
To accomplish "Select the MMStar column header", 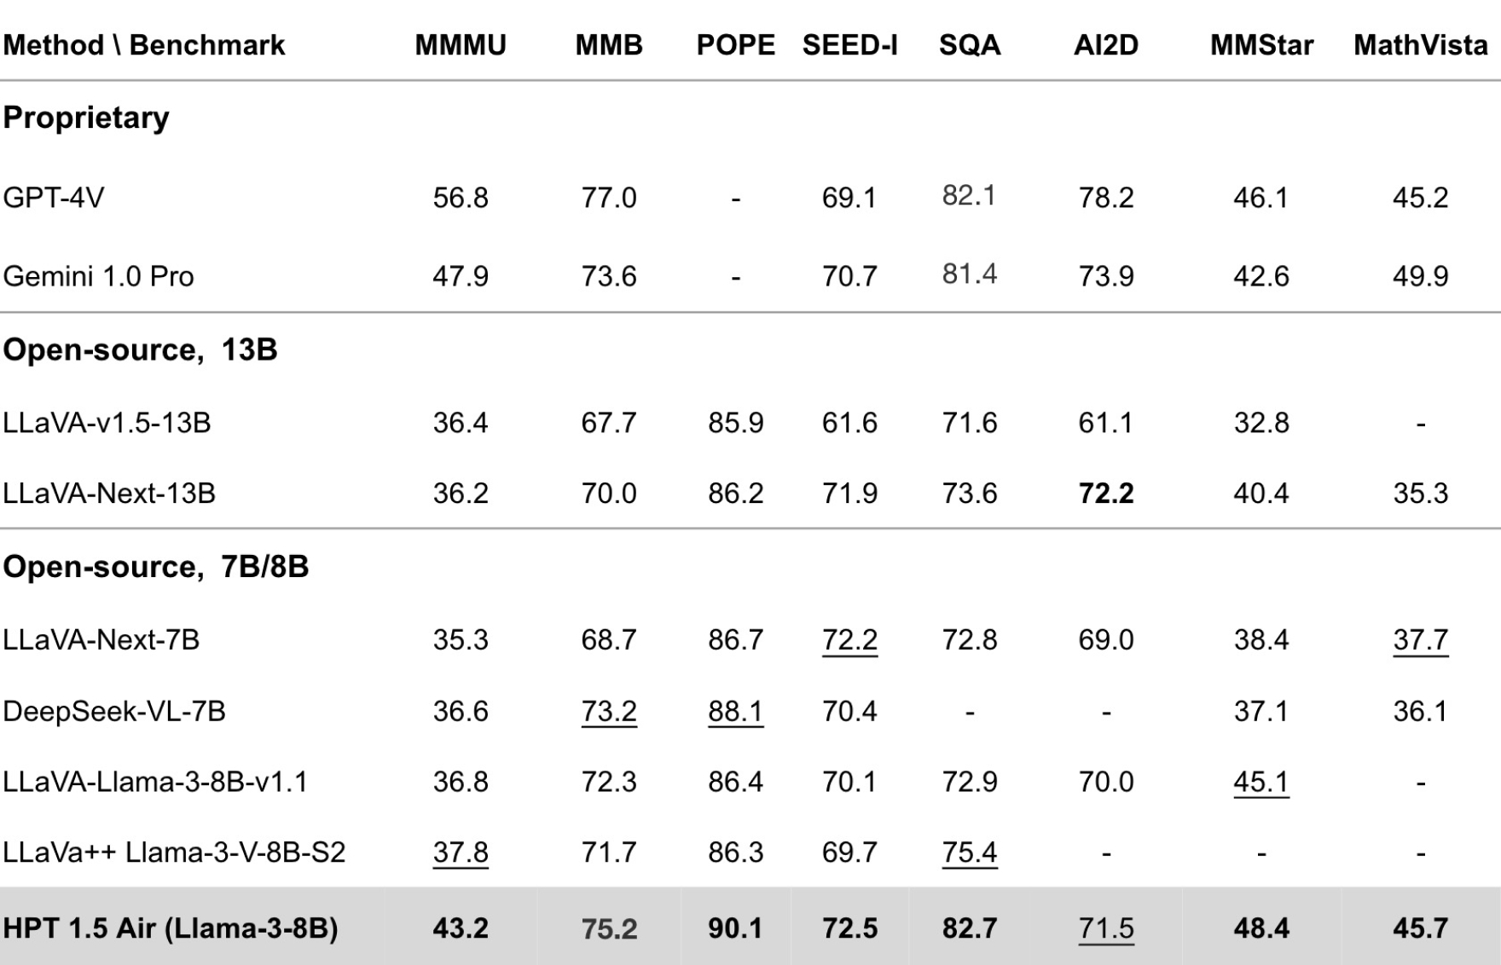I will (x=1261, y=44).
